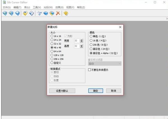Click the blue Copy toolbar icon

[46, 13]
